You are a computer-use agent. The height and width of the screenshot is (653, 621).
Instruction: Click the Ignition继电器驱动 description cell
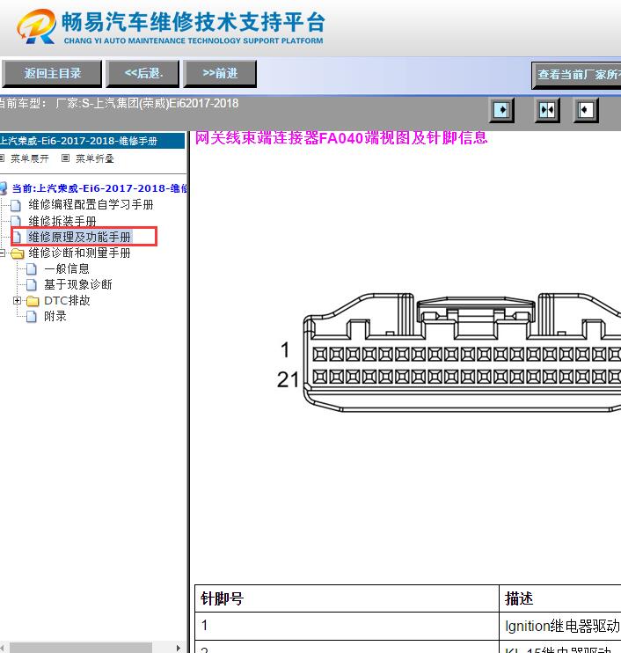[x=560, y=626]
